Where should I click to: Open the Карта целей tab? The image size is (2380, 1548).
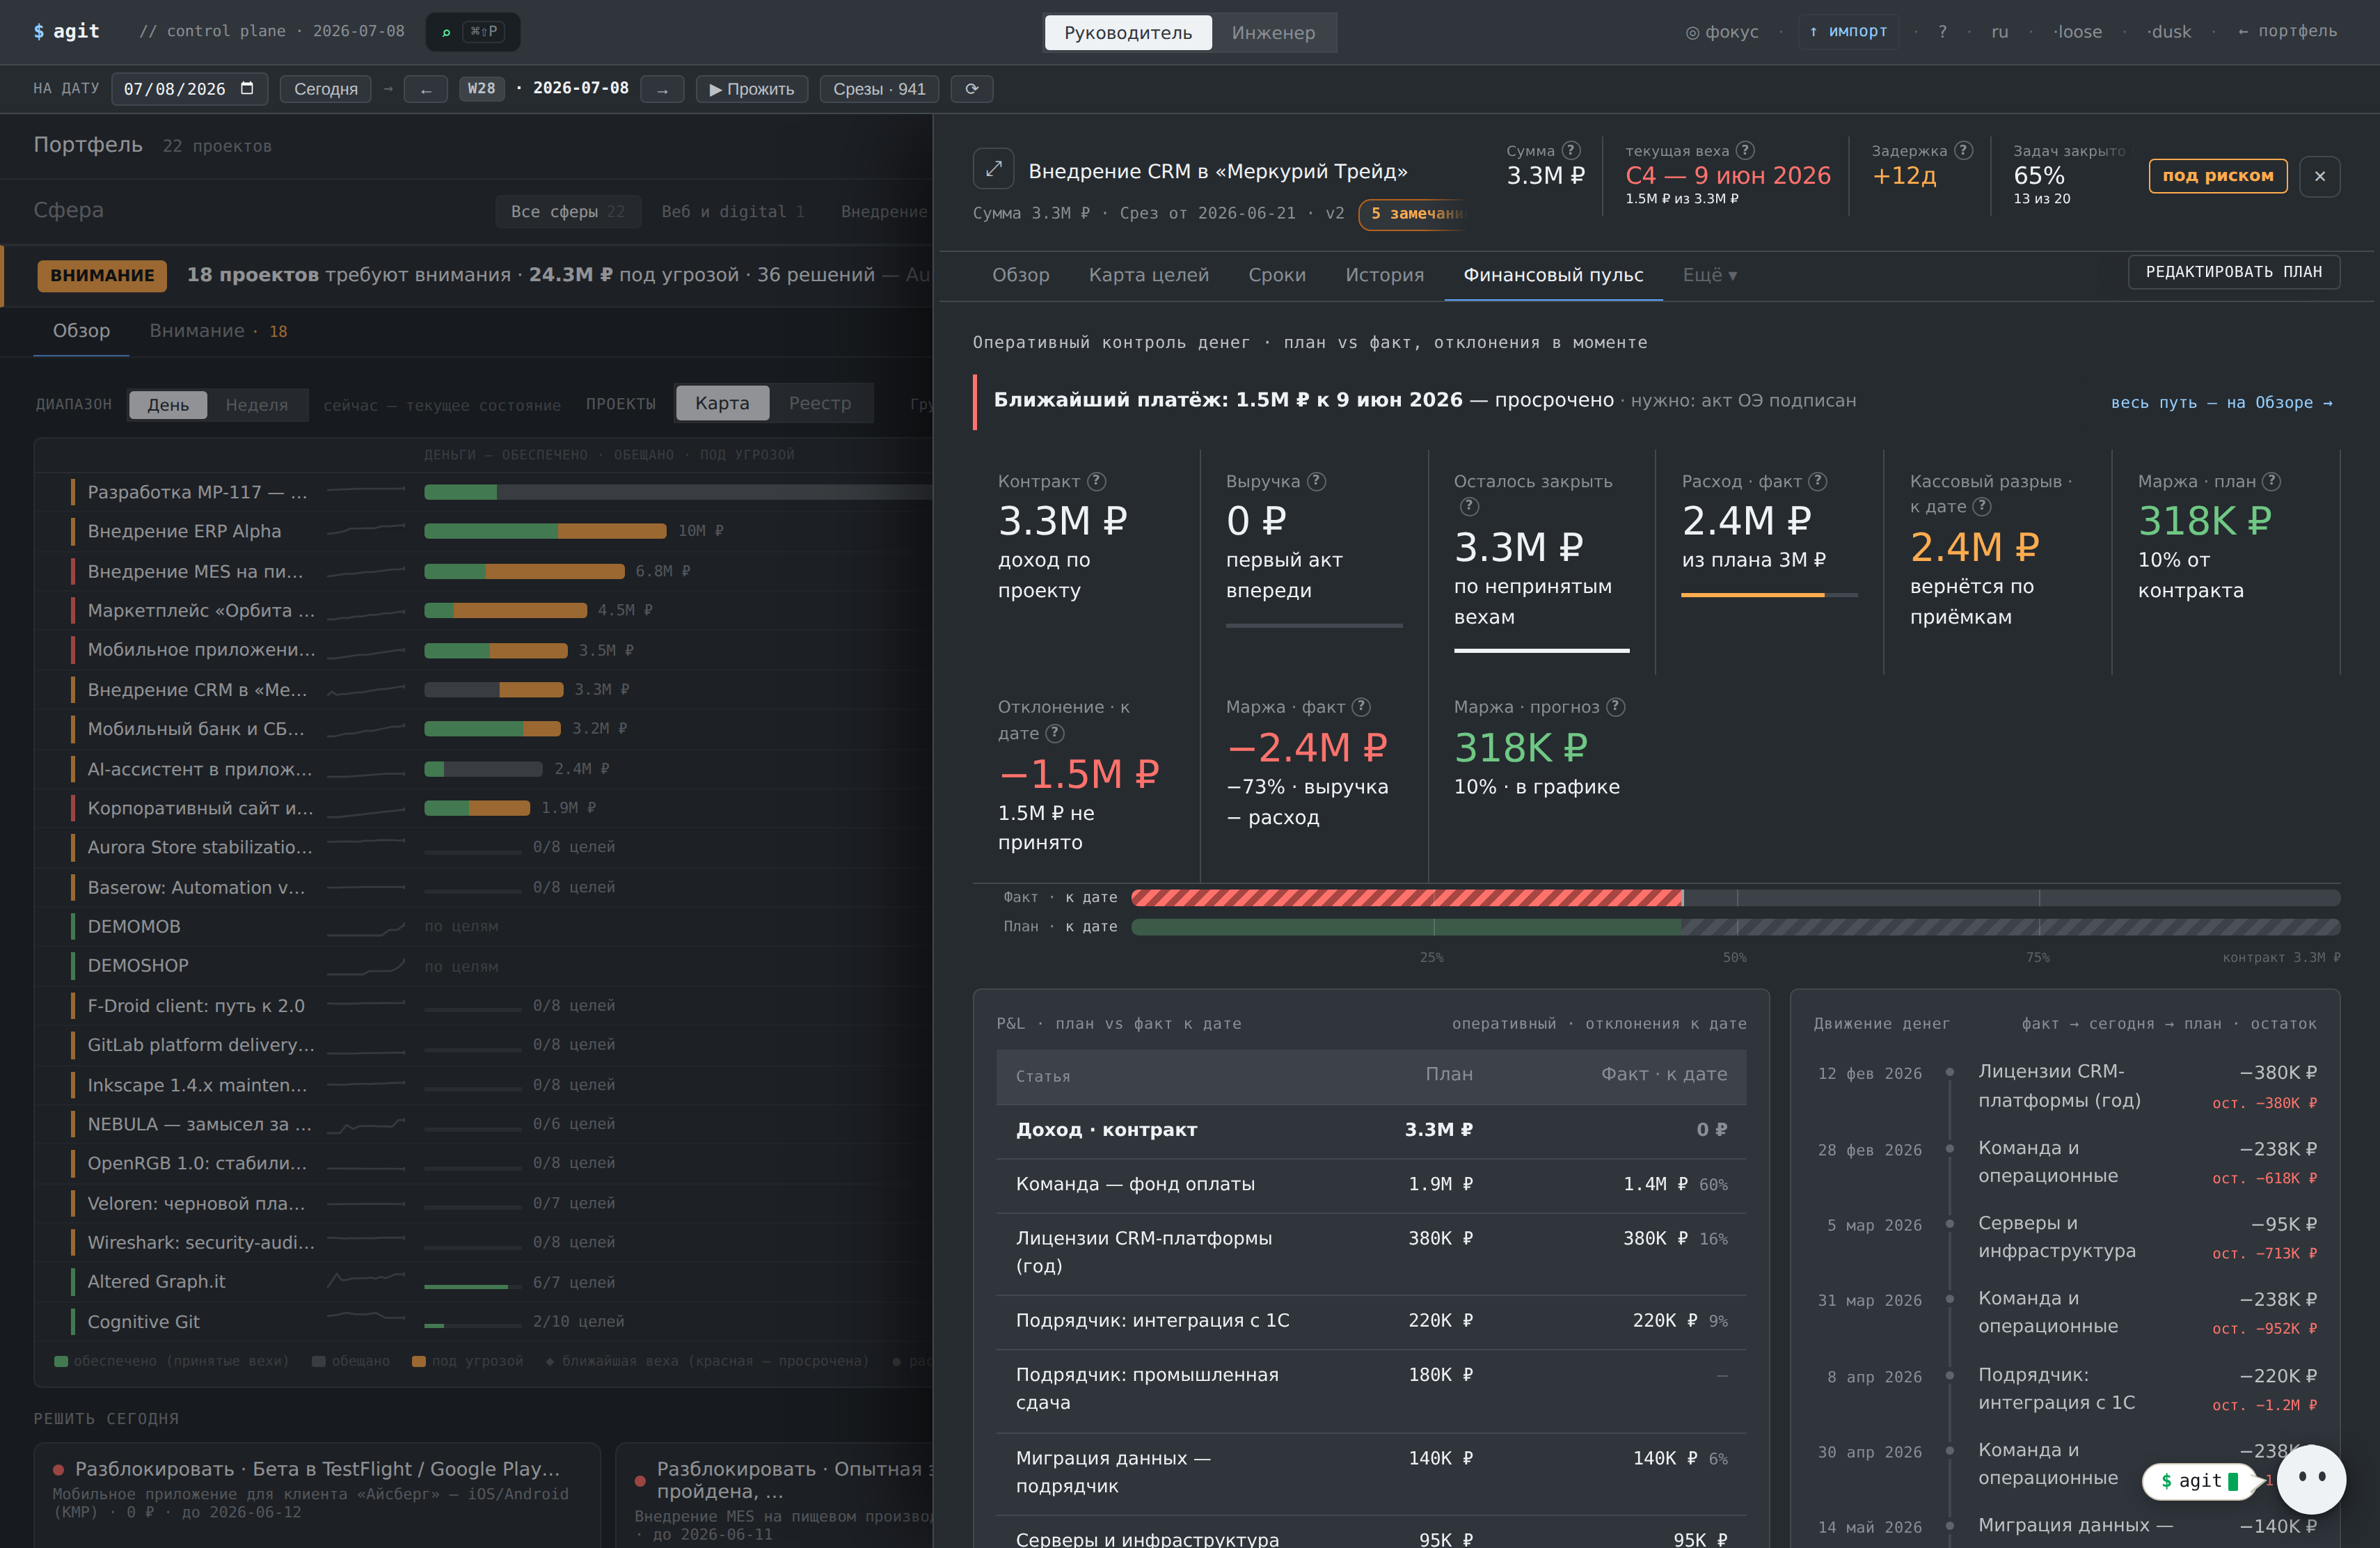(1148, 275)
